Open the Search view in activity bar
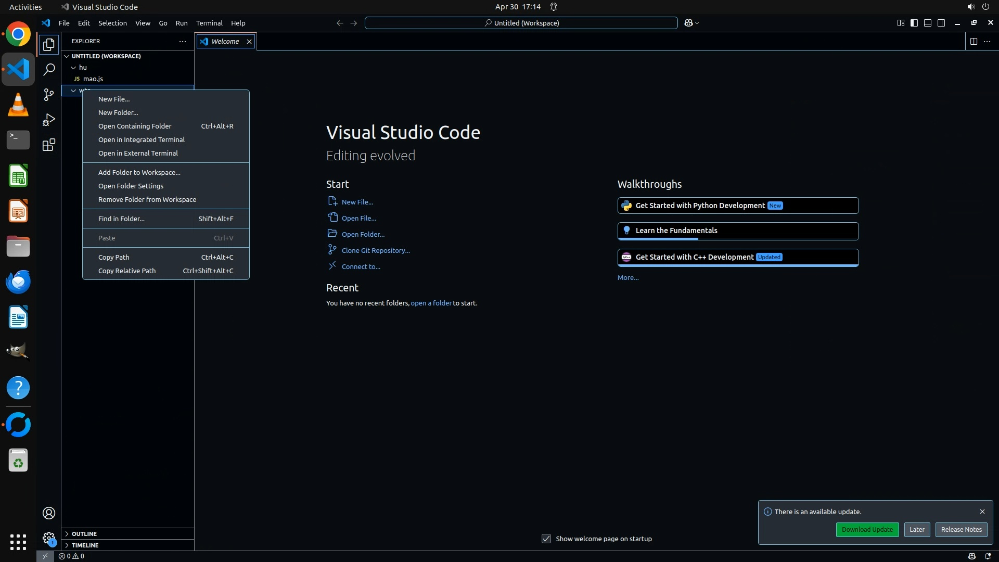The height and width of the screenshot is (562, 999). [x=49, y=69]
